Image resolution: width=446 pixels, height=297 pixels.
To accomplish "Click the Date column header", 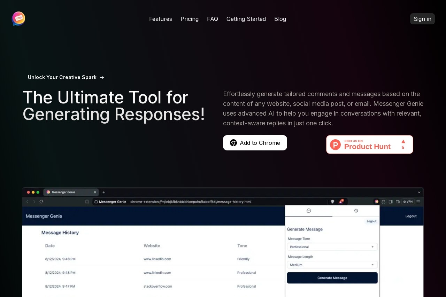I will [50, 246].
